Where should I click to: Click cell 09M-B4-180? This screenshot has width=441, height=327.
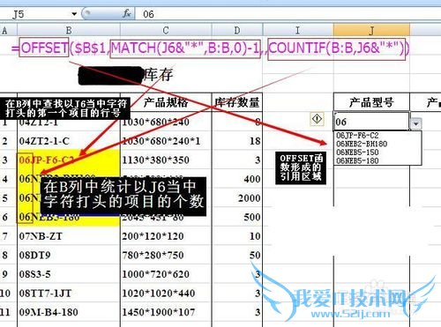point(69,312)
